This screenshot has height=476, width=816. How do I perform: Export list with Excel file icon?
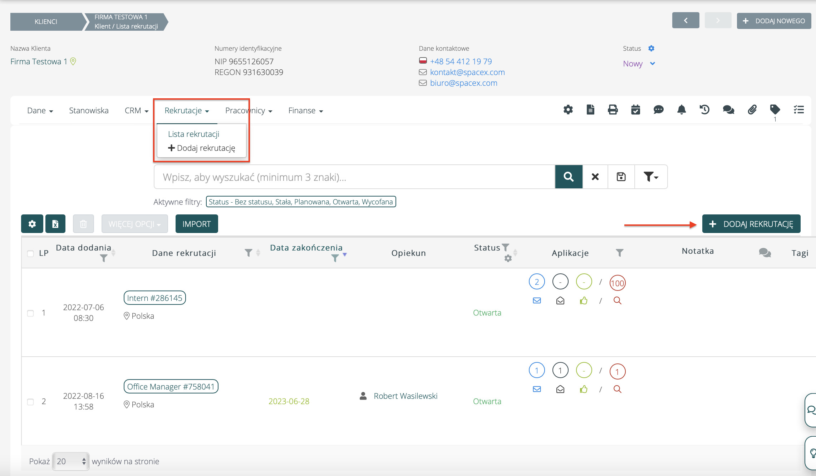[55, 224]
